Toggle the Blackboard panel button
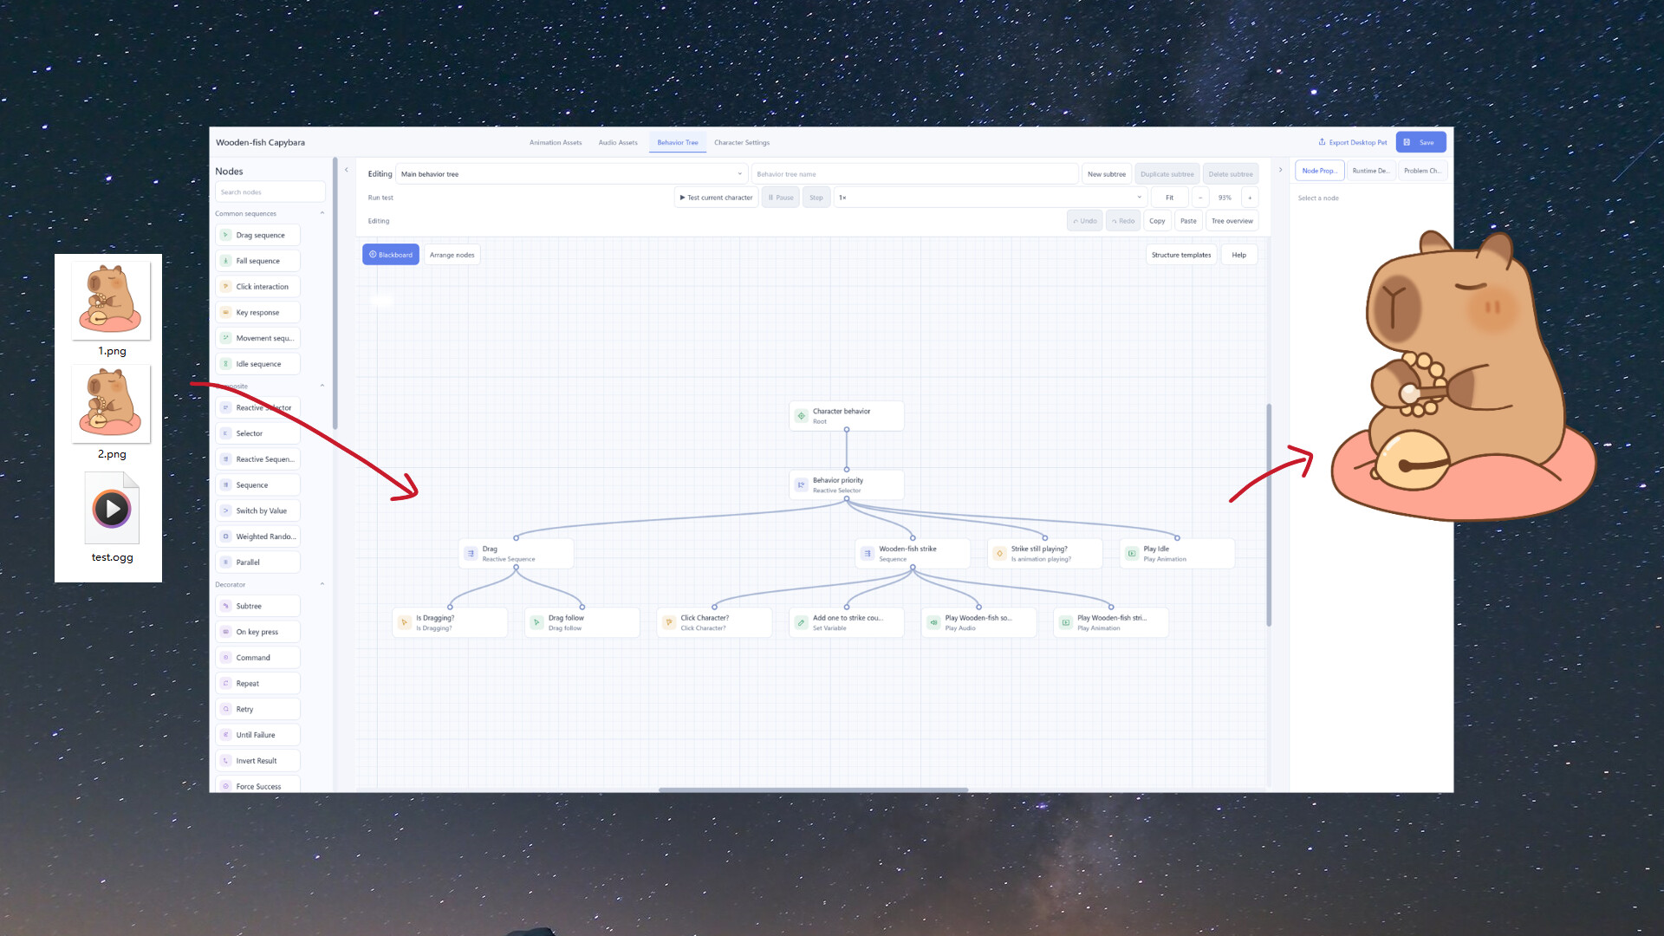Image resolution: width=1664 pixels, height=936 pixels. point(391,255)
